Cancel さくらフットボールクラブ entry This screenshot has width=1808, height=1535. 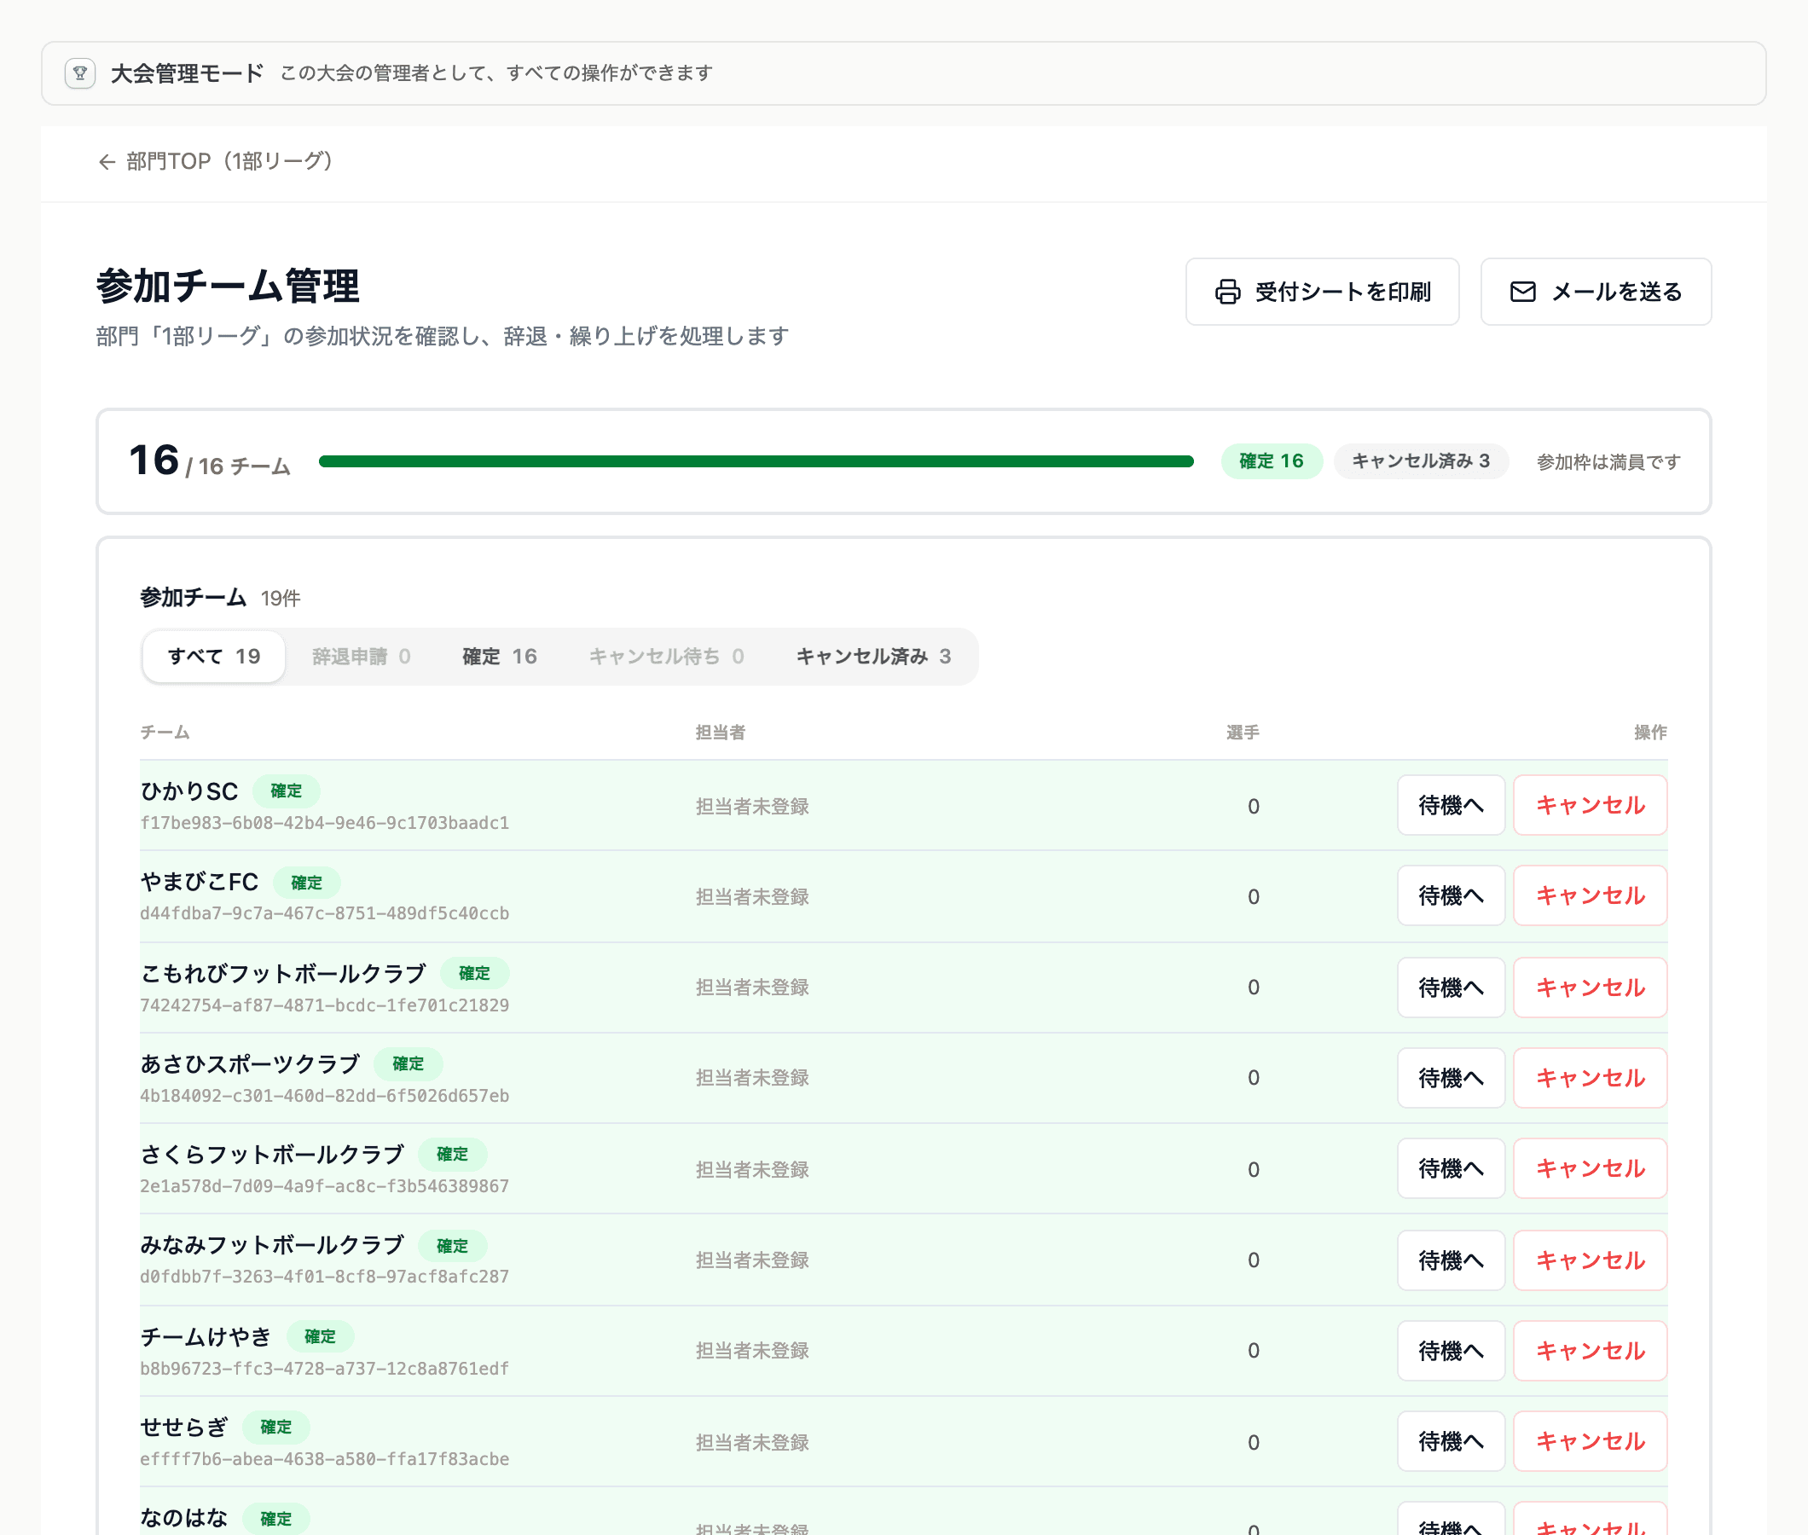tap(1590, 1168)
